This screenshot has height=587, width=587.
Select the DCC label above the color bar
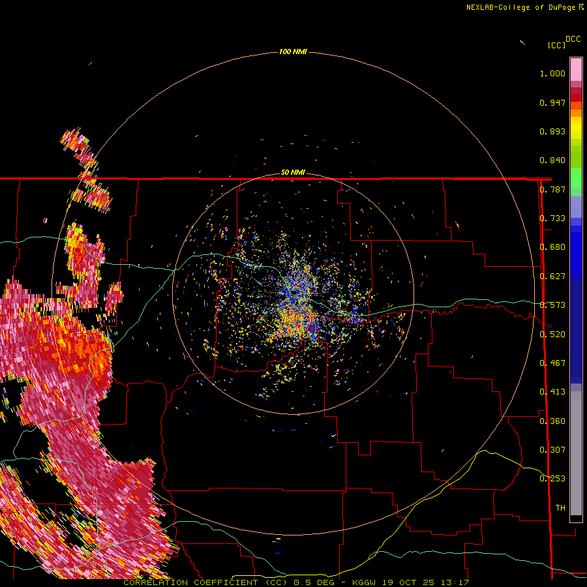573,39
